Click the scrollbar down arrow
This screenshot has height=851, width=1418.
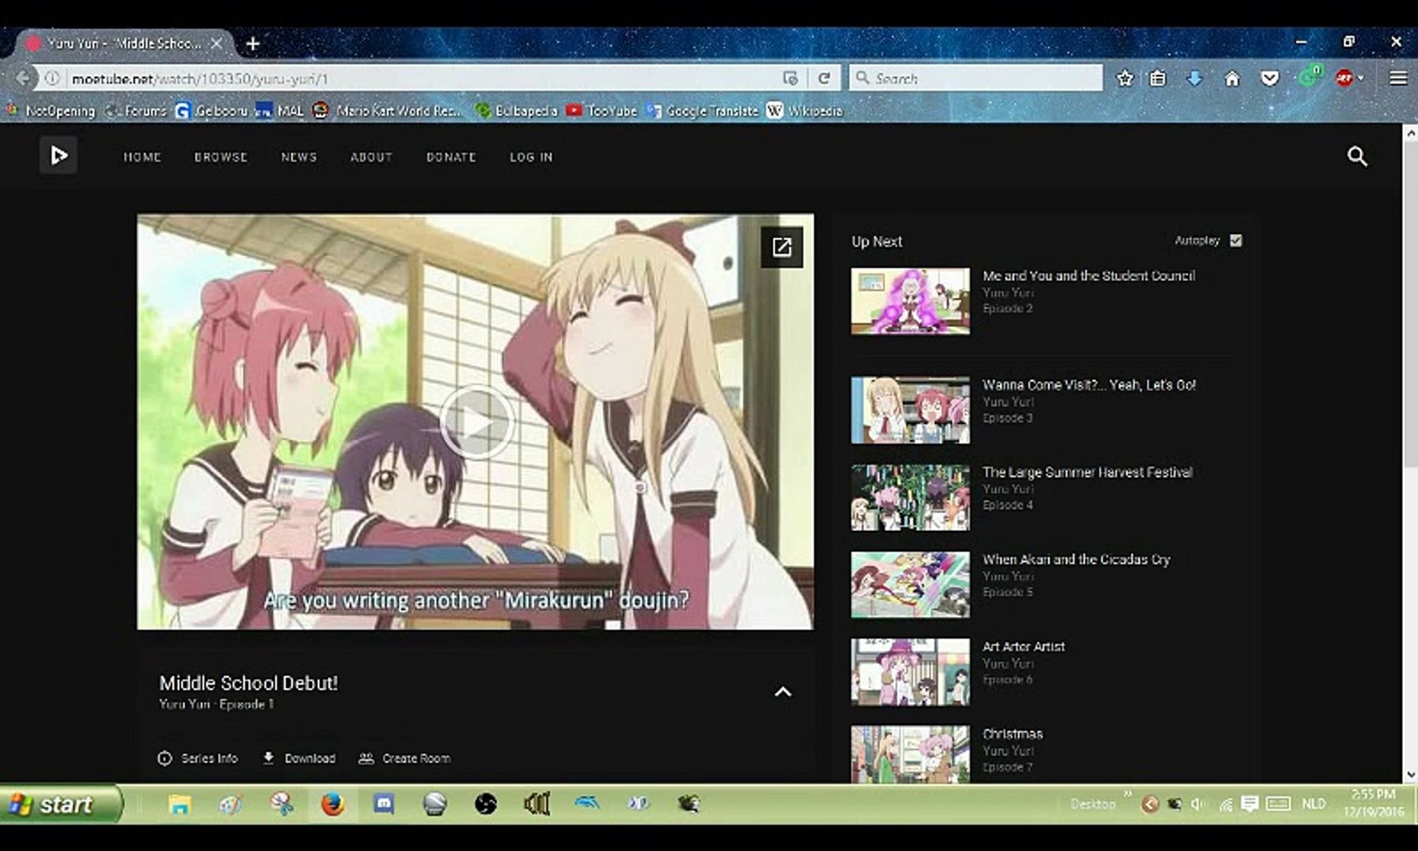1410,775
